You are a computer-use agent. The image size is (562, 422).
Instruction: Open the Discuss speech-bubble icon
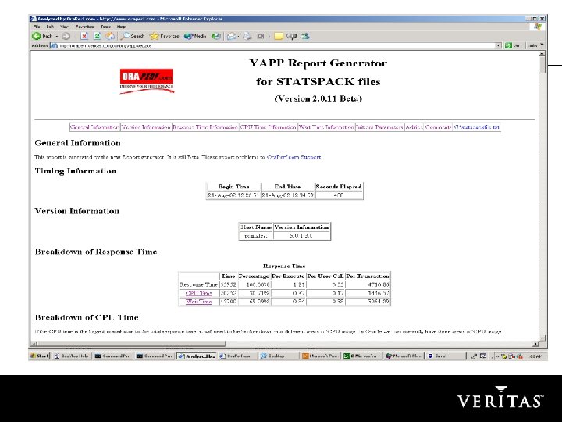(291, 36)
